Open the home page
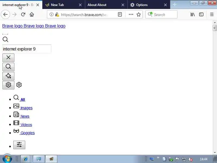Screen dimensions: 217x163 click(32, 14)
